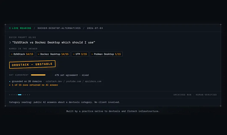Click '1 of 15 runs returned no AI answer'

tap(35, 85)
